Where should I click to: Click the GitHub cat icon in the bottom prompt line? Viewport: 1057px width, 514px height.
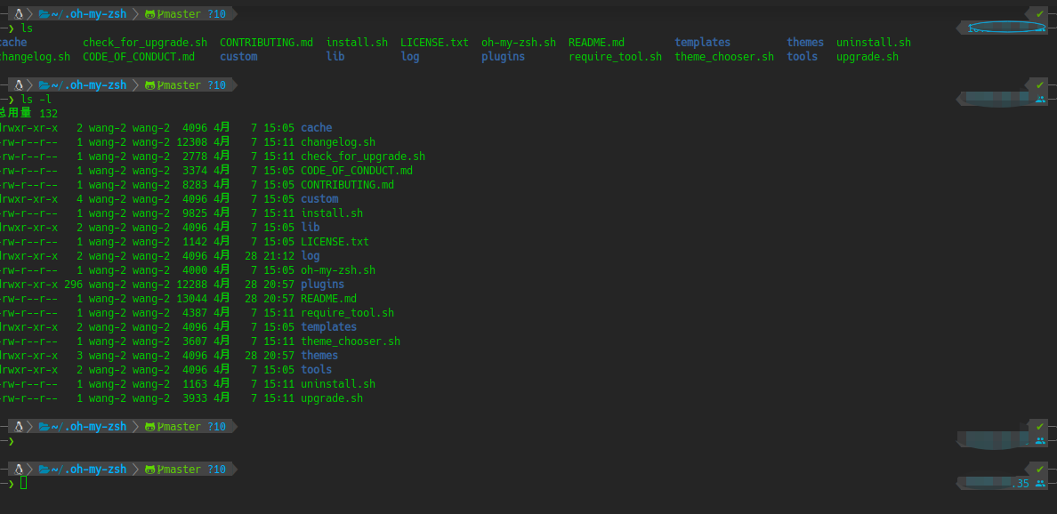(x=149, y=469)
